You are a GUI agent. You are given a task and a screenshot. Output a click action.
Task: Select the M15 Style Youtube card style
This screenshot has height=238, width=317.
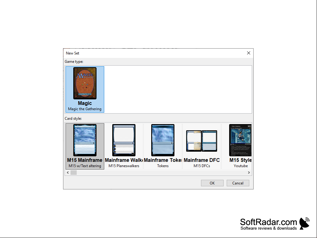237,146
